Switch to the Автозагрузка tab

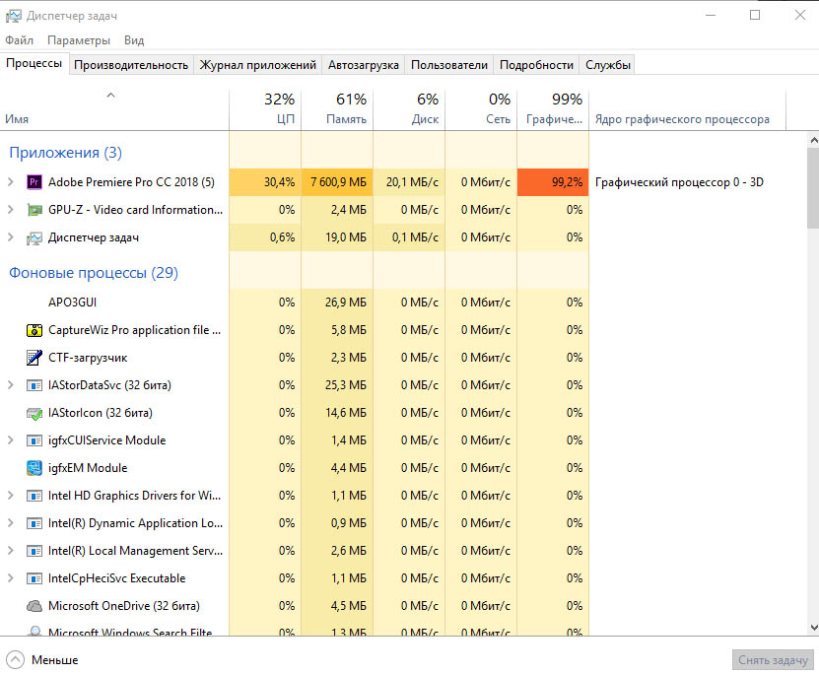364,65
